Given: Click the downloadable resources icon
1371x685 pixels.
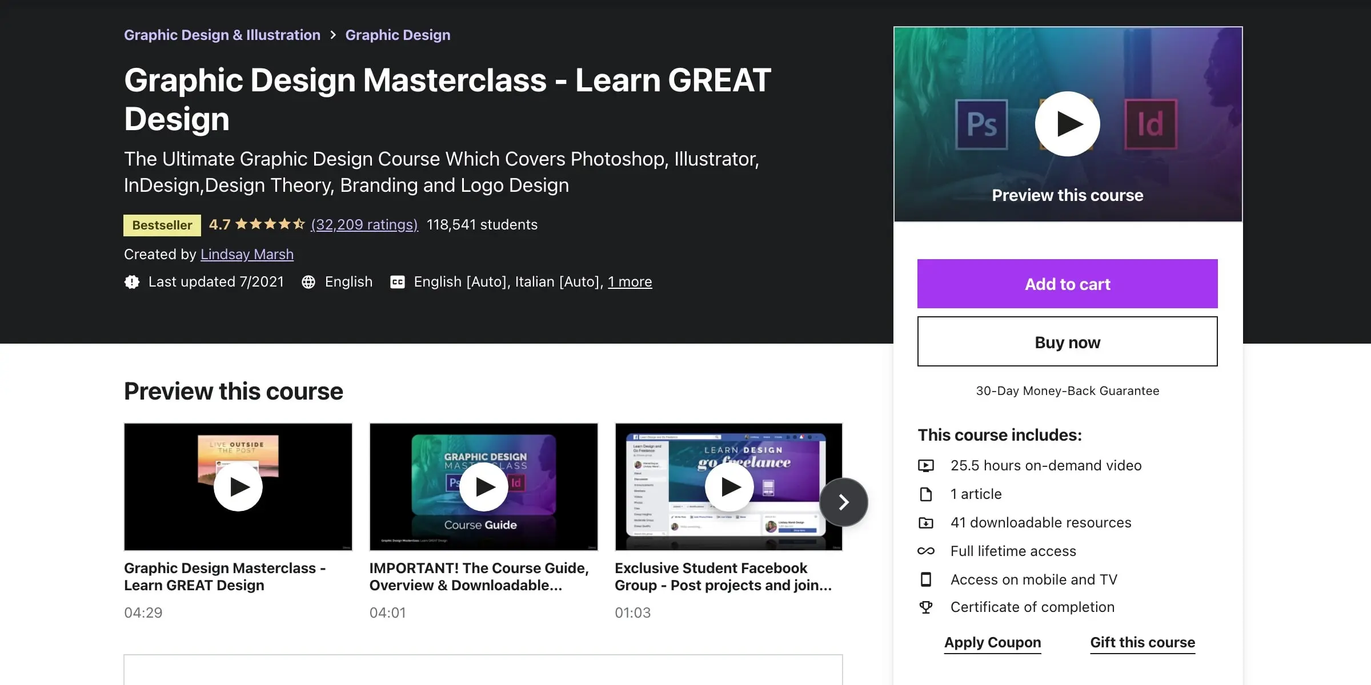Looking at the screenshot, I should 927,522.
